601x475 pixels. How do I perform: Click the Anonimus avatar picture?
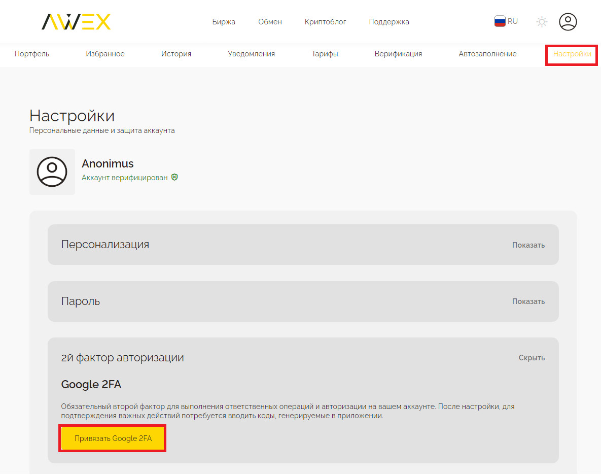coord(52,172)
